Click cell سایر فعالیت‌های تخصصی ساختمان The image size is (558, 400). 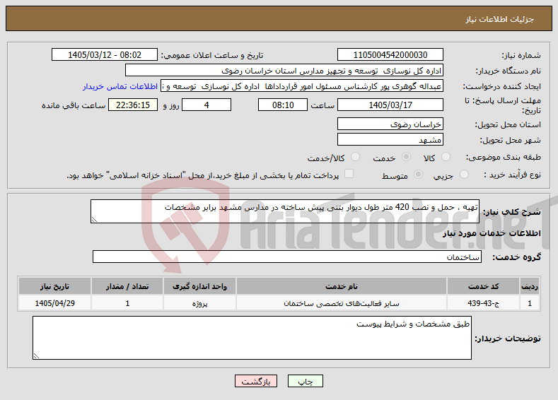click(x=342, y=303)
